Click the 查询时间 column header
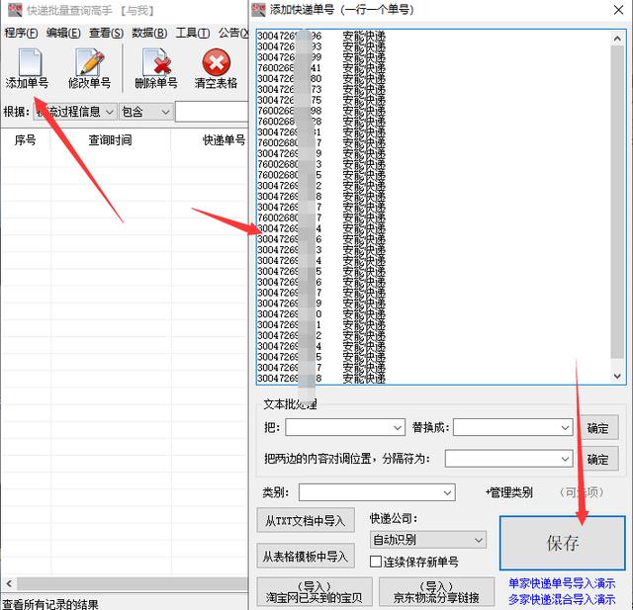The width and height of the screenshot is (633, 610). (x=110, y=140)
